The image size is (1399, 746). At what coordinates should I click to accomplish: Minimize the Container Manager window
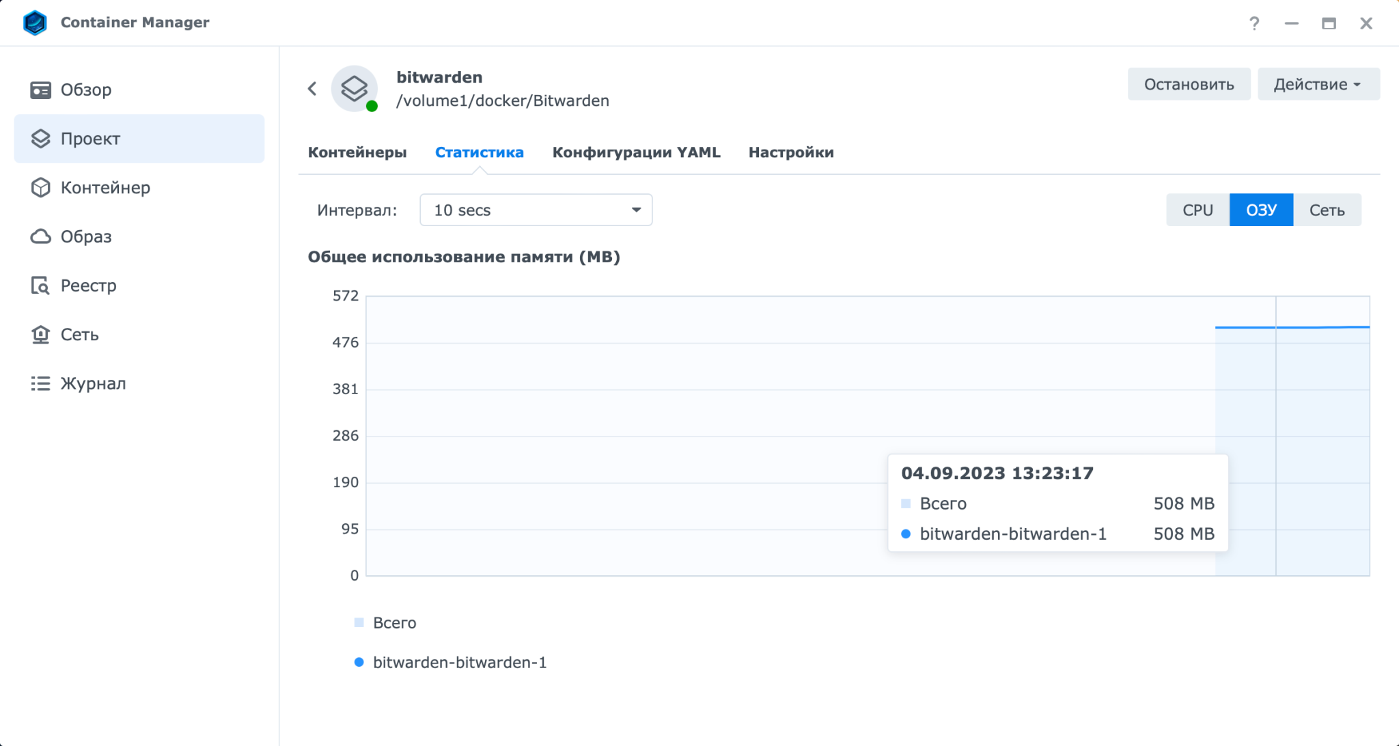pos(1291,23)
